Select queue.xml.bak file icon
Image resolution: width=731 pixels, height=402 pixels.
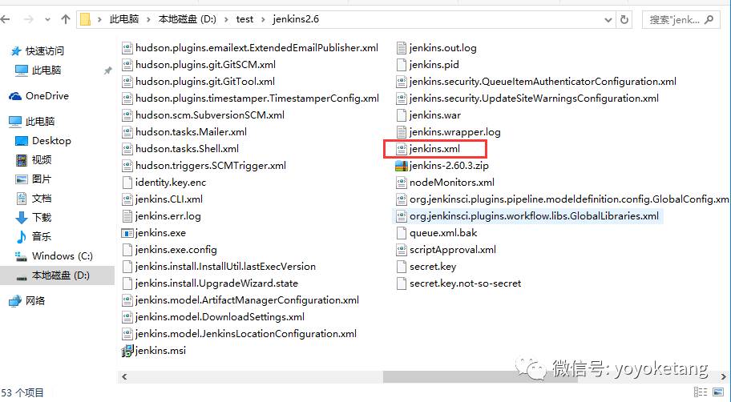click(402, 233)
